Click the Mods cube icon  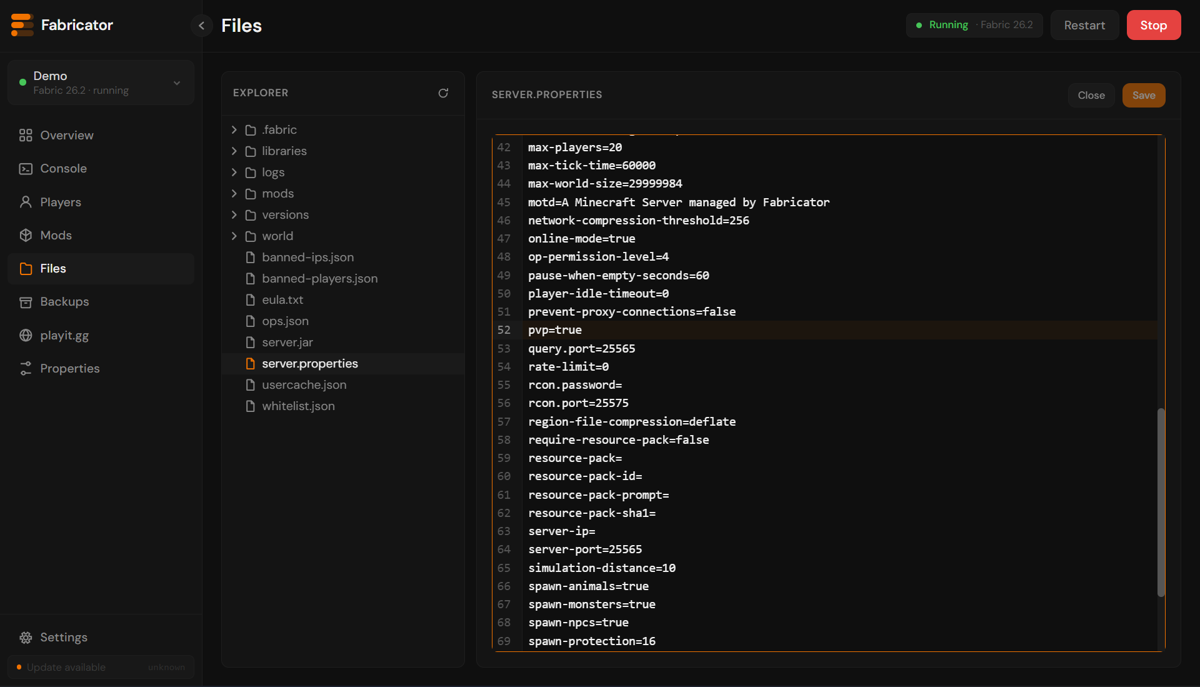26,235
